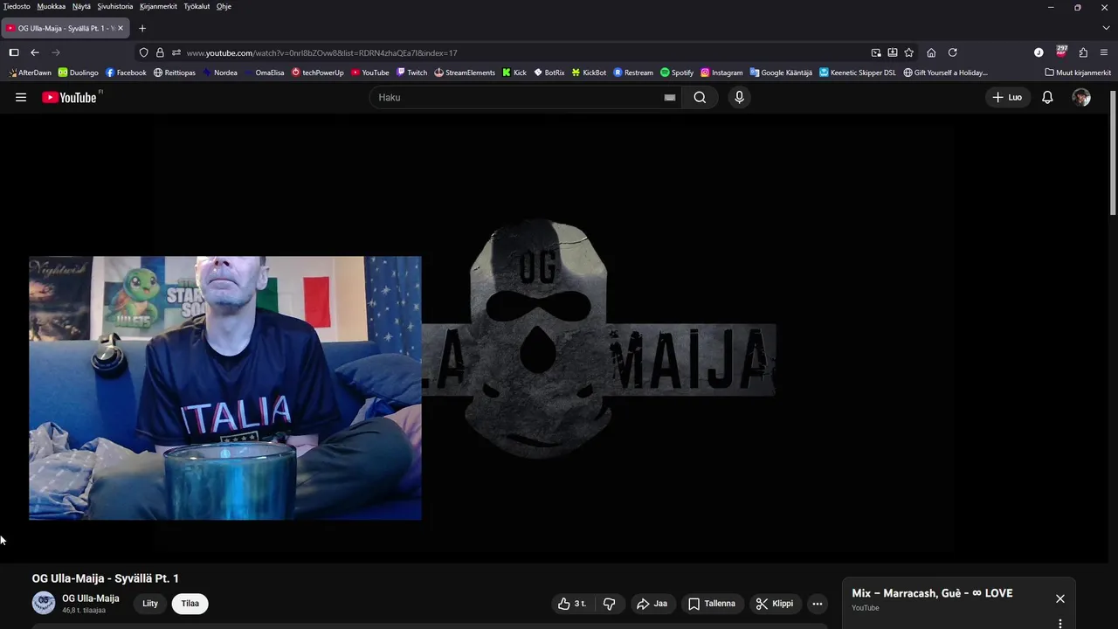Open AfterDawn bookmark
Viewport: 1118px width, 629px height.
(30, 73)
